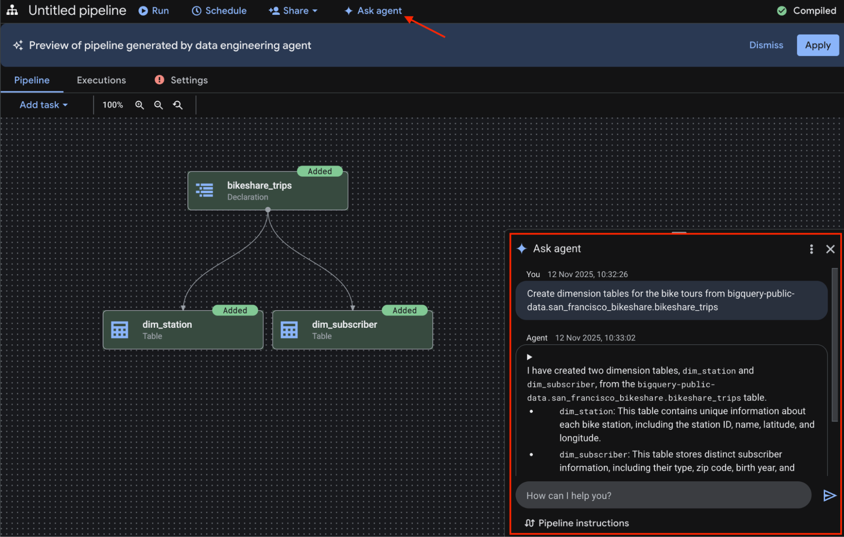The image size is (844, 537).
Task: Open the Share dropdown menu
Action: point(293,11)
